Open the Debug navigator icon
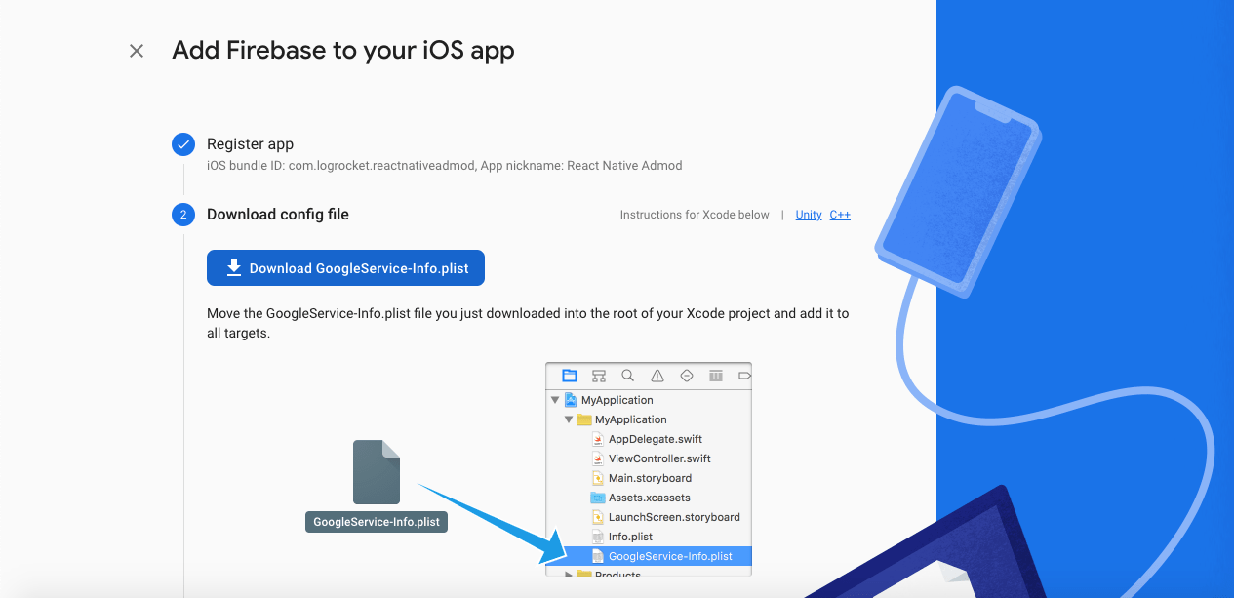 [715, 376]
